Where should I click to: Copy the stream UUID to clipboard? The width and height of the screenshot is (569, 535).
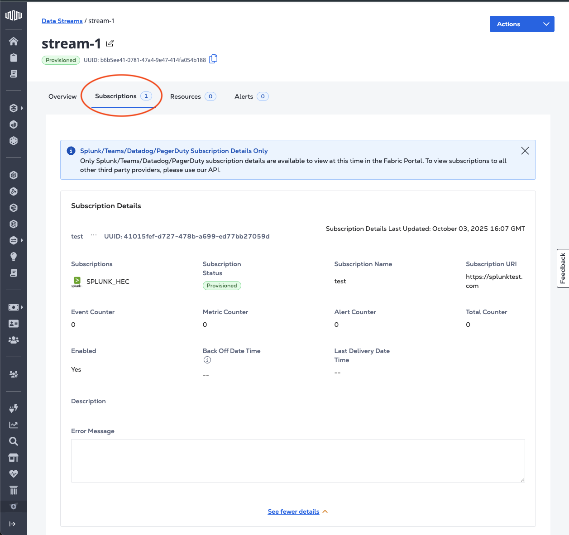[x=213, y=59]
